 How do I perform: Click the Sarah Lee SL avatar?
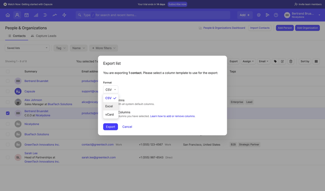(18, 157)
